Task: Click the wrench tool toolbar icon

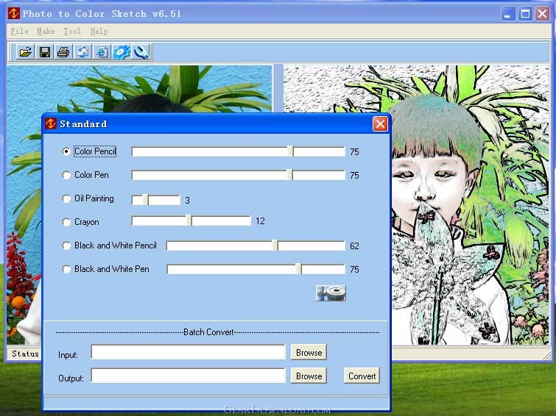Action: tap(141, 52)
